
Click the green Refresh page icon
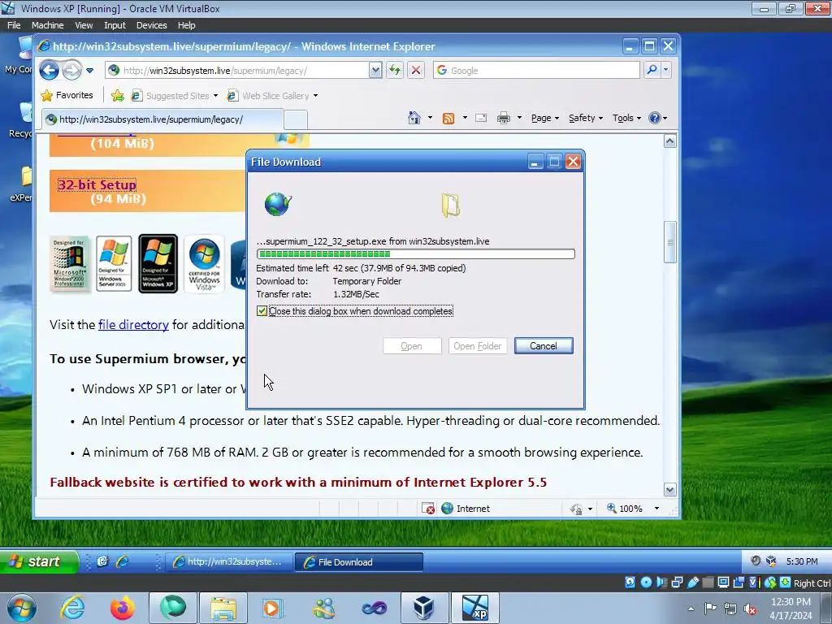[x=395, y=70]
